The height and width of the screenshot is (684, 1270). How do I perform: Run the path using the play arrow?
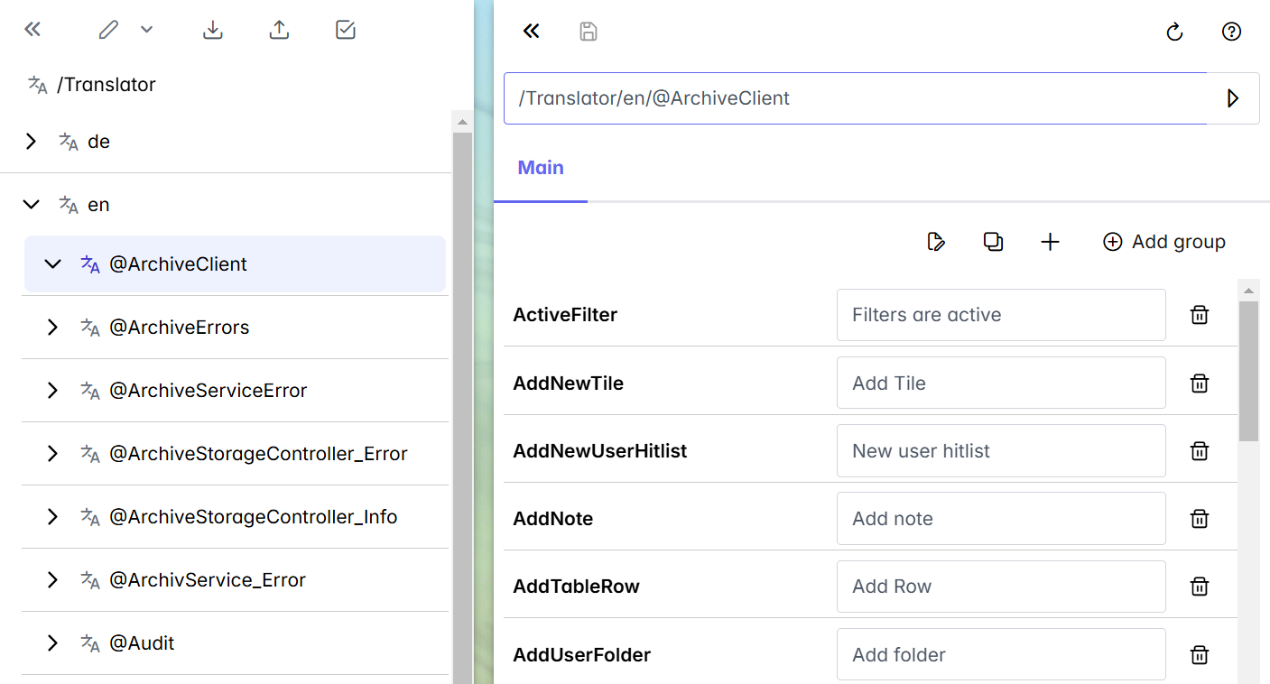click(1233, 98)
